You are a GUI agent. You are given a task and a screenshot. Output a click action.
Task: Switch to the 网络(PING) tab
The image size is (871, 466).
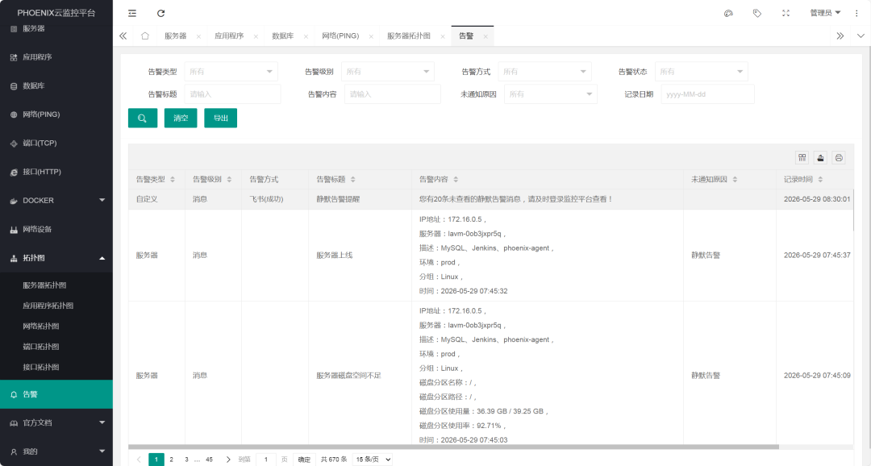(340, 35)
